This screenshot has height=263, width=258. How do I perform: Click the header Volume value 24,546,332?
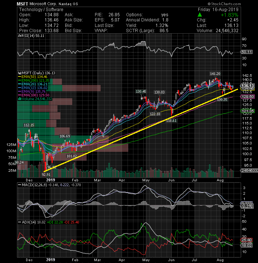tap(227, 31)
